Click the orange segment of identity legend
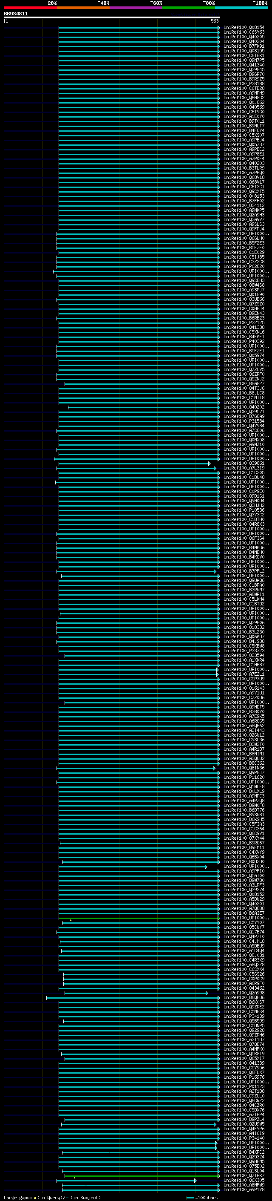 coord(83,8)
